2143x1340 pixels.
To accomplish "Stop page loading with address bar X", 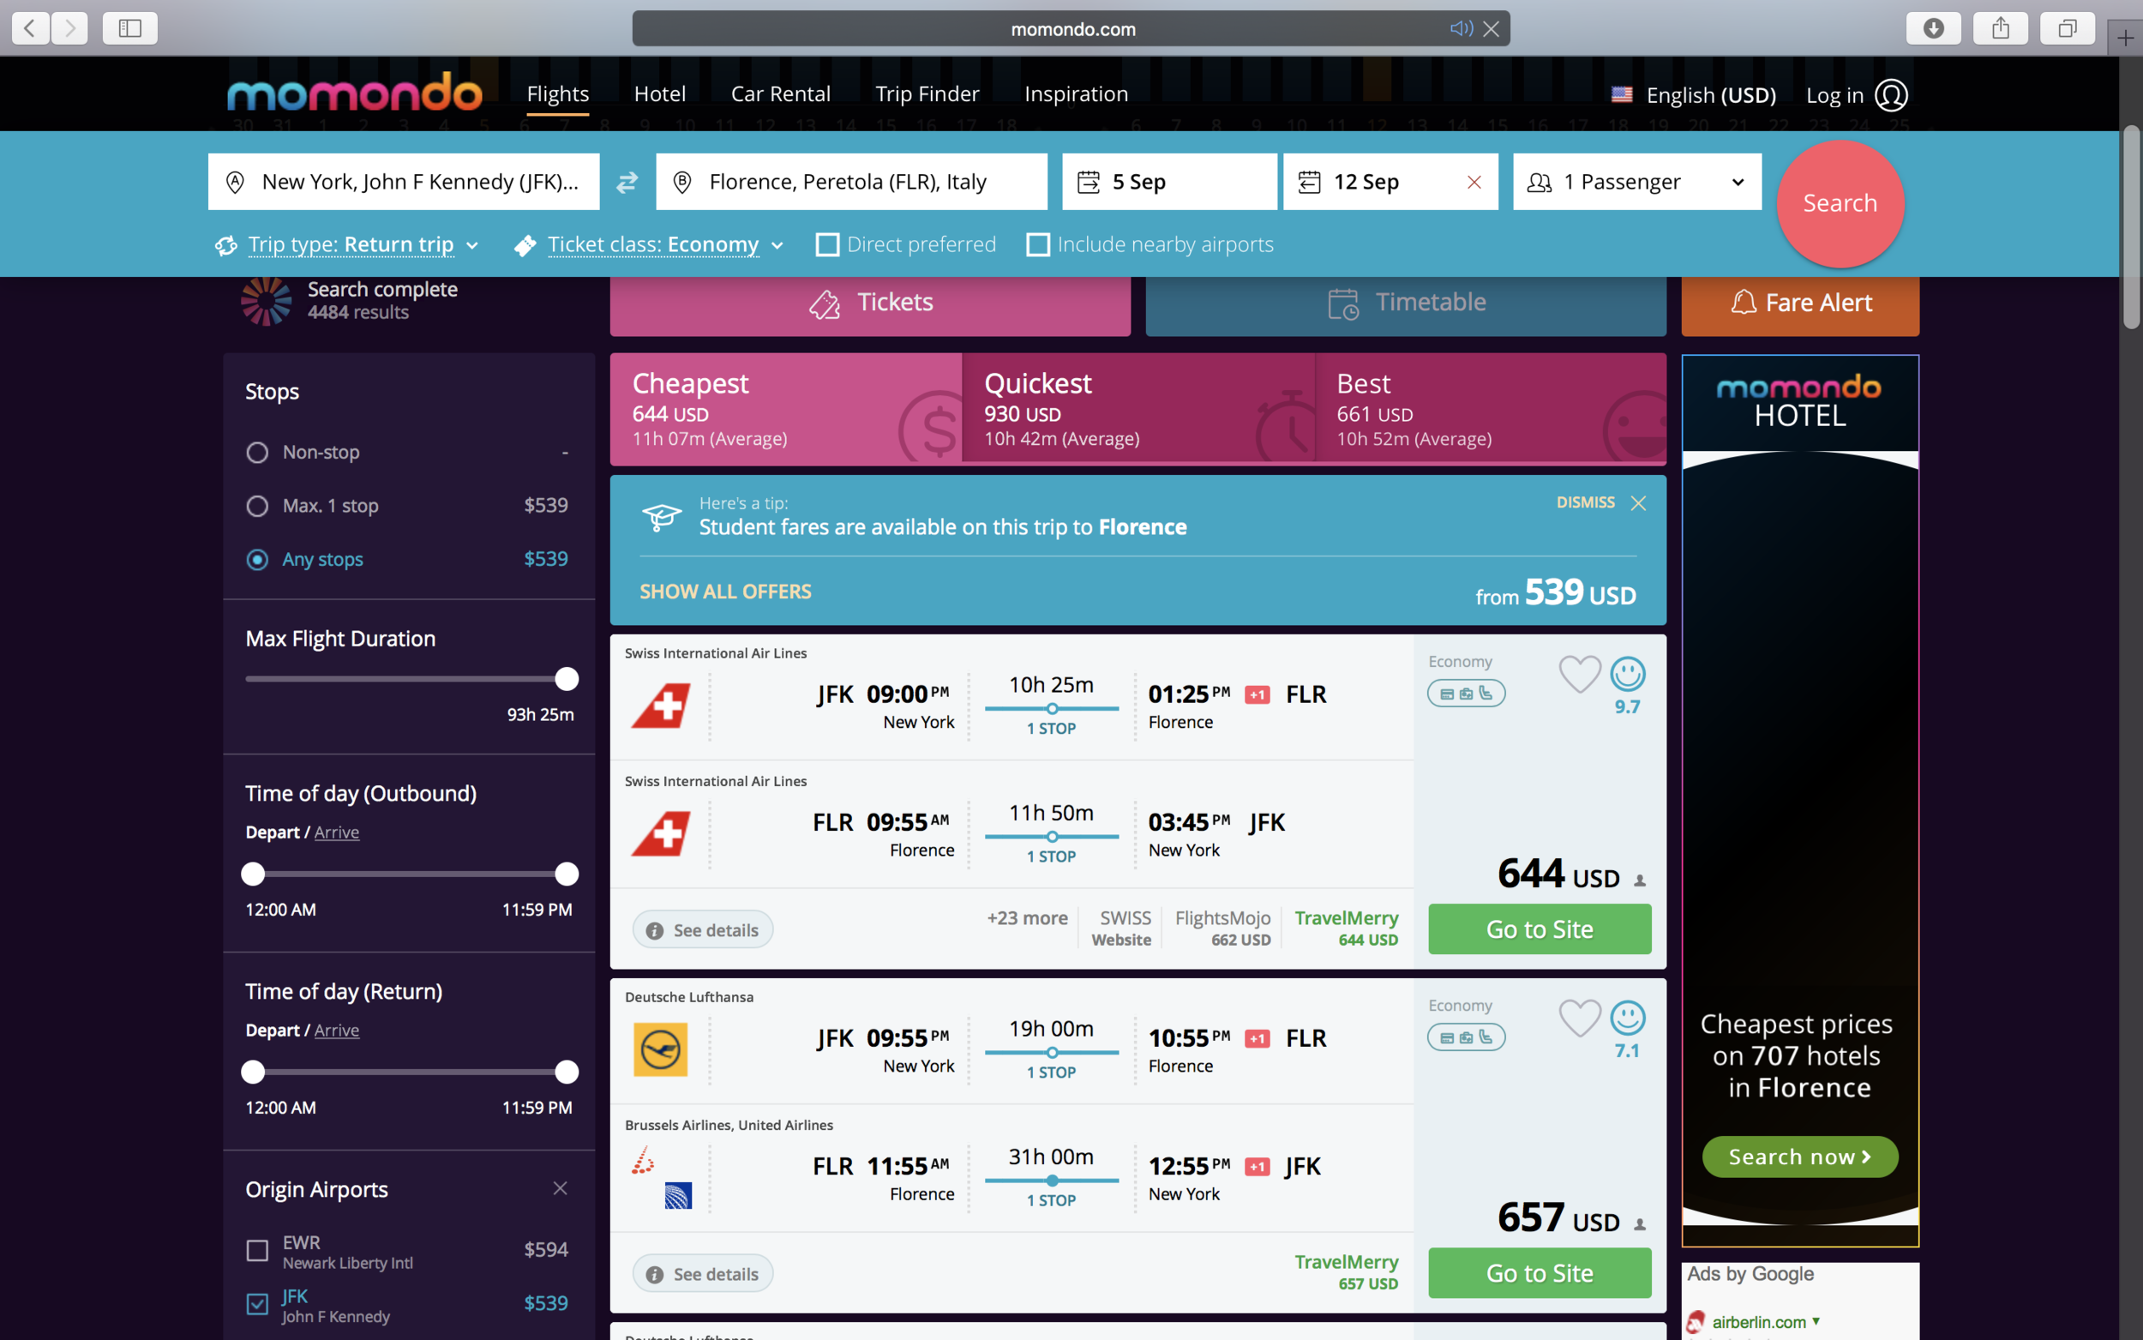I will [1492, 28].
